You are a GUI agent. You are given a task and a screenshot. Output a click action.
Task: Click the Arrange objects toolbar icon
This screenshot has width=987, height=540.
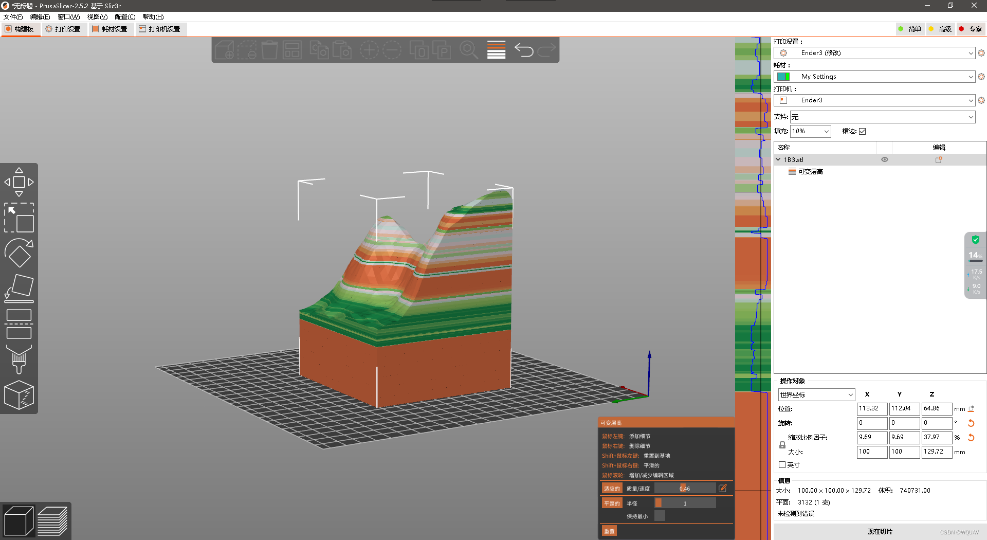[x=292, y=50]
